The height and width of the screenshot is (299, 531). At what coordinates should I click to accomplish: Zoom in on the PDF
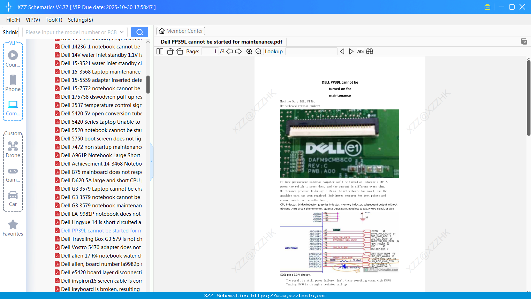pos(249,52)
